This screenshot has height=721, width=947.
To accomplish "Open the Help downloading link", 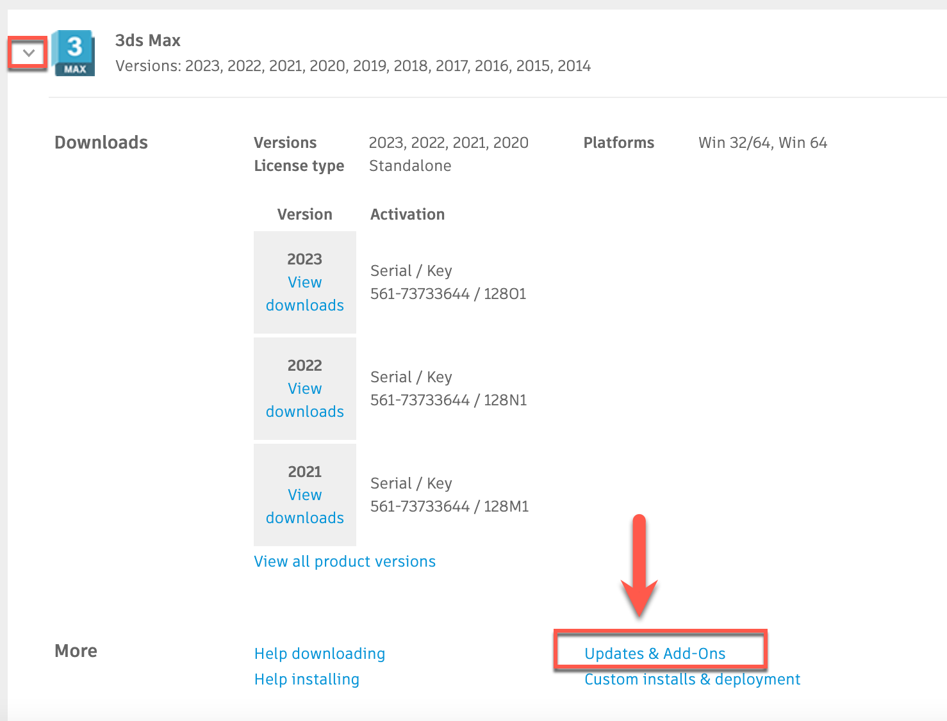I will [x=320, y=654].
